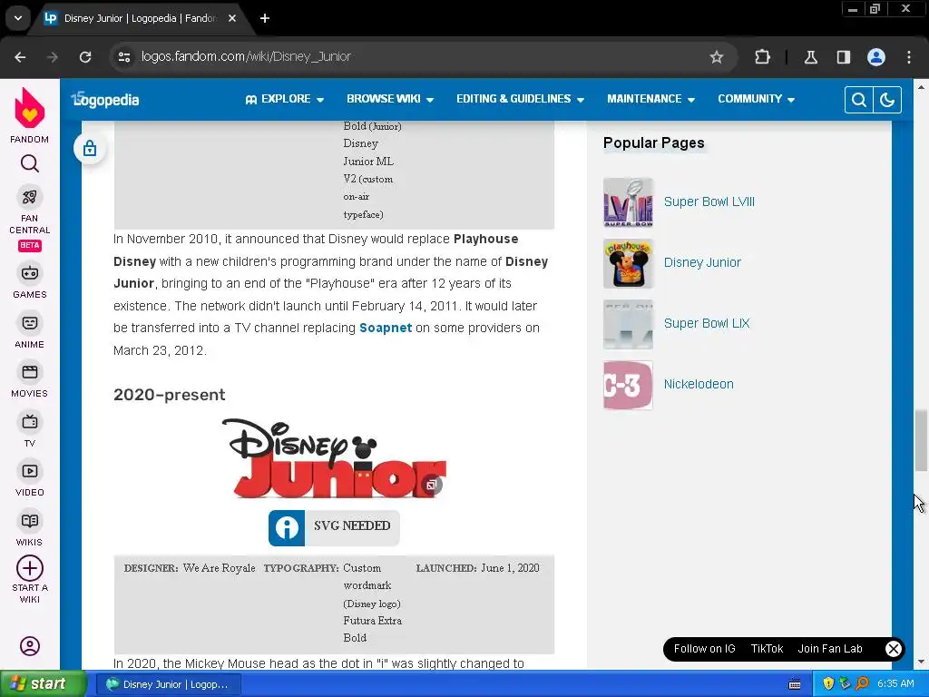This screenshot has width=929, height=697.
Task: Open the Chrome profile avatar
Action: (x=876, y=57)
